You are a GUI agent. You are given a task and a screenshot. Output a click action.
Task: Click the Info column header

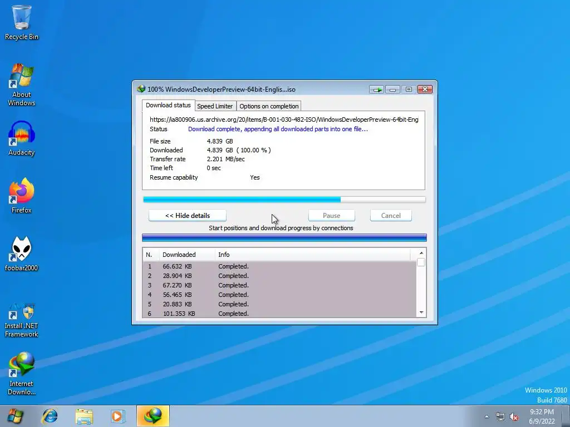tap(313, 255)
